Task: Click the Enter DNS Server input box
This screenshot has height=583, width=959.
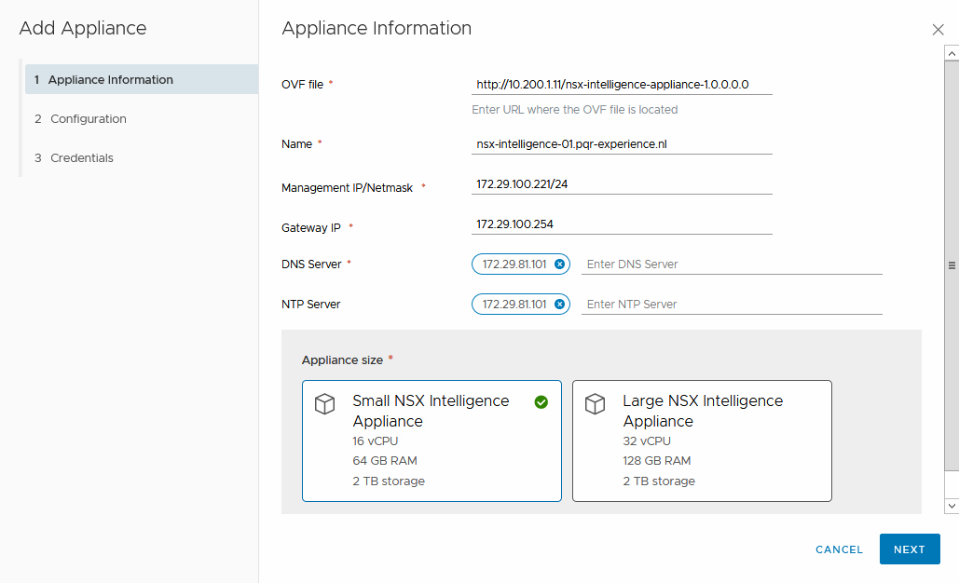Action: 731,264
